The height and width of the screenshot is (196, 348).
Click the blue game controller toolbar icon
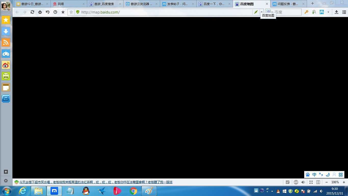tap(322, 12)
